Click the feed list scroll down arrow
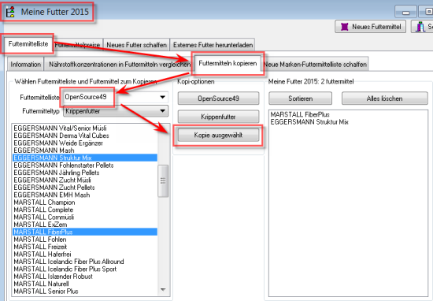The height and width of the screenshot is (301, 433). [163, 290]
